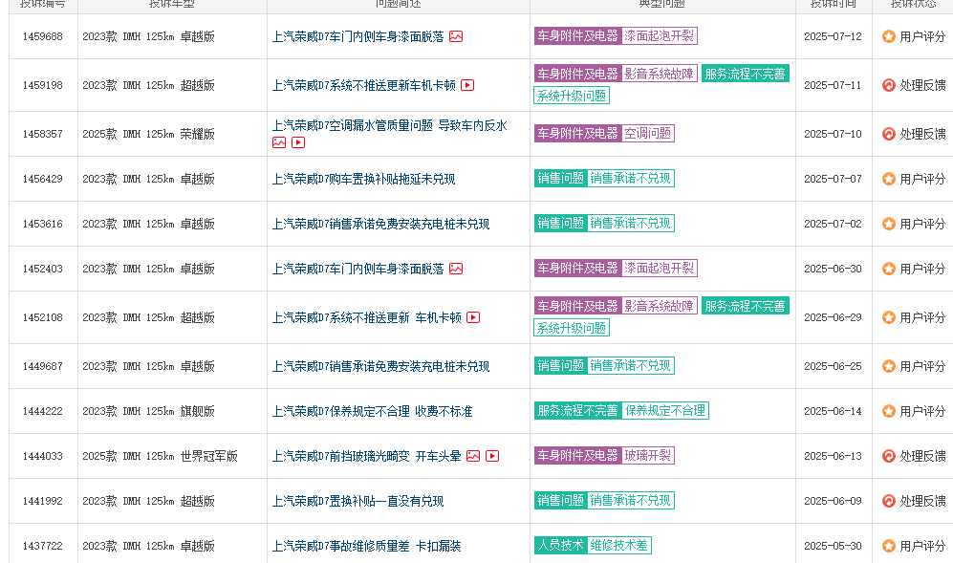Viewport: 953px width, 563px height.
Task: Click the 用户评分 star icon for complaint 1449687
Action: coord(889,366)
